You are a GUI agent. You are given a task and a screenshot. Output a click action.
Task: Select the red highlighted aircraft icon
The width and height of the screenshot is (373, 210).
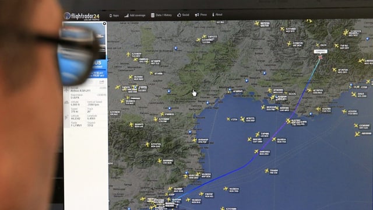point(320,57)
